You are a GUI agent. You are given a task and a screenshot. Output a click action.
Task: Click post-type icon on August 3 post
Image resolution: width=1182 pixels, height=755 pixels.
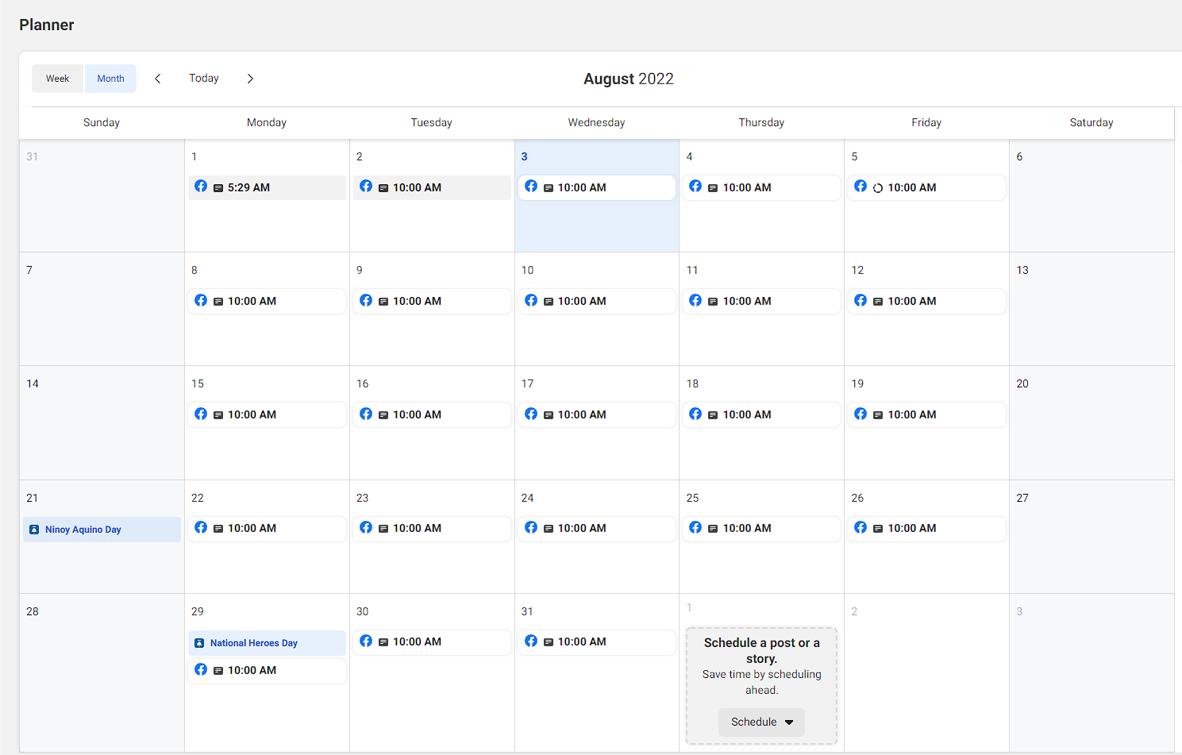pos(549,188)
